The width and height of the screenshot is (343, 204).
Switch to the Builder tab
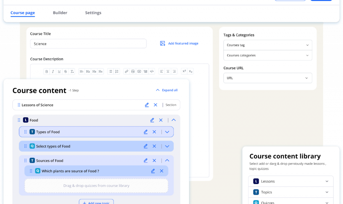tap(60, 13)
